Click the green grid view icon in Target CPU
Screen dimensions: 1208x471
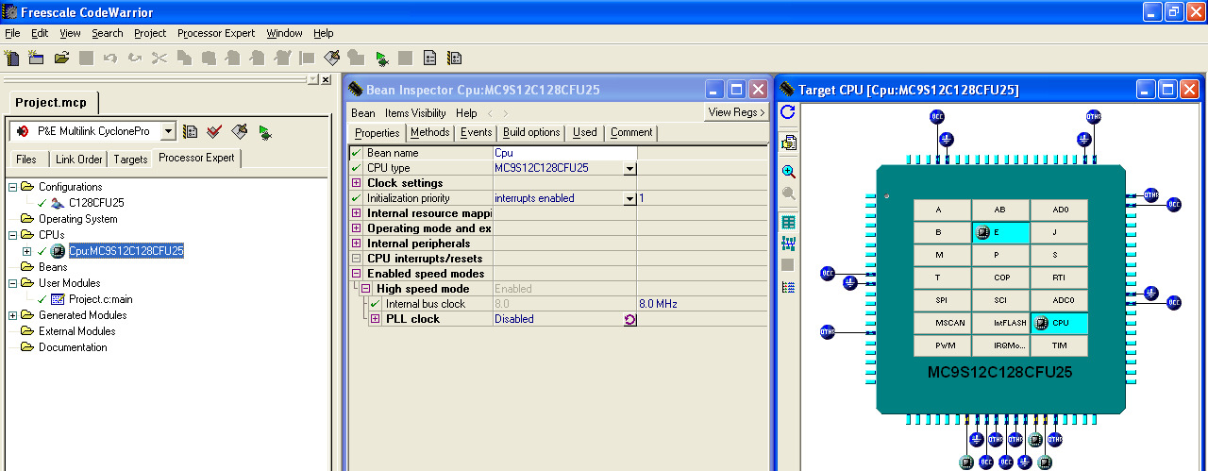click(x=789, y=223)
